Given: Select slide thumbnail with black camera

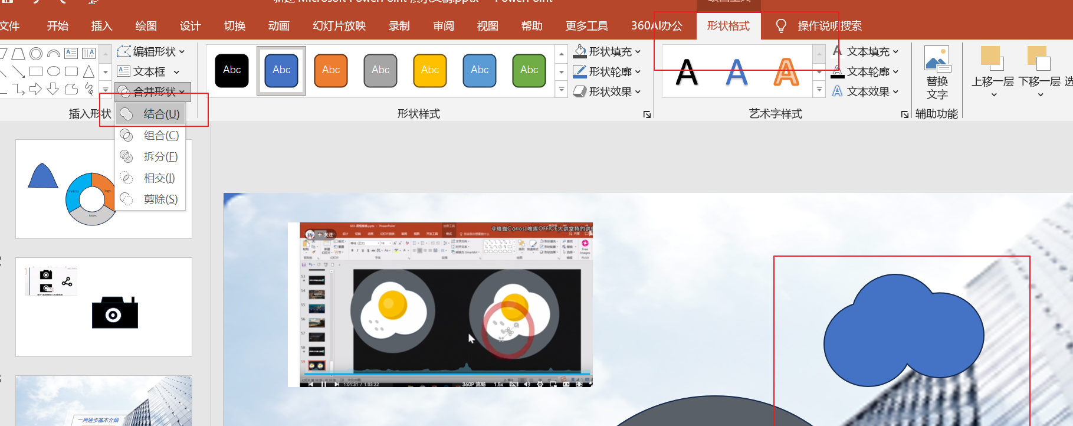Looking at the screenshot, I should [x=104, y=307].
